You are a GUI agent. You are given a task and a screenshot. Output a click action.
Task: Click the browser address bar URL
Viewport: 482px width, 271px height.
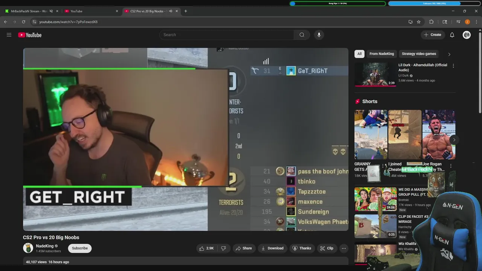[x=68, y=22]
